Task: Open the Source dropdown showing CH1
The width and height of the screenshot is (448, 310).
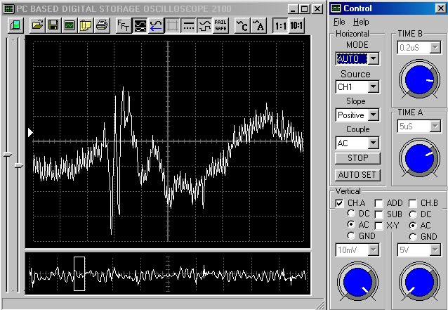Action: [x=373, y=87]
